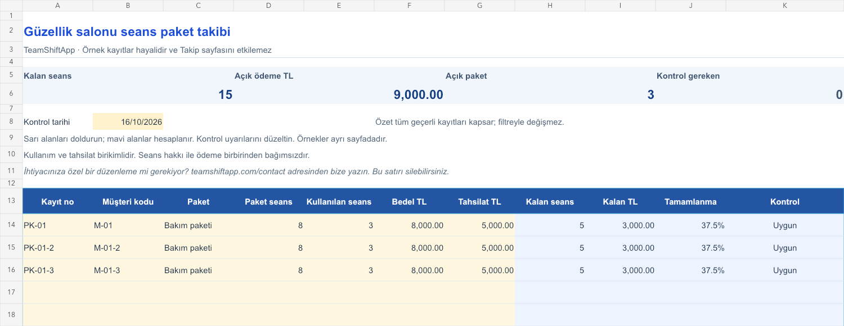Click "Bakım paketi" in the PK-01 row
The image size is (844, 326).
pos(188,225)
